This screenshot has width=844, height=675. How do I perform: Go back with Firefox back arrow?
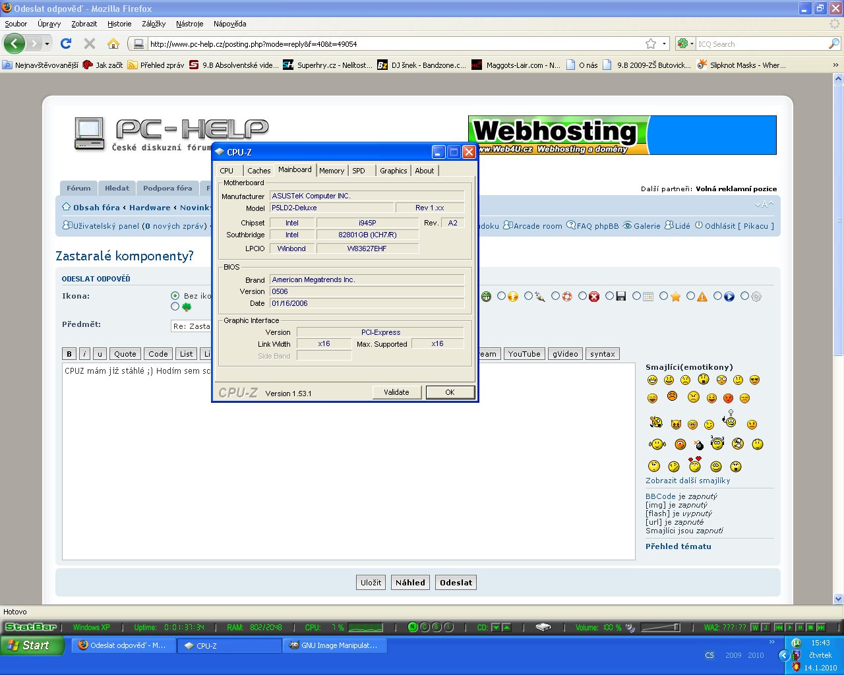pyautogui.click(x=15, y=44)
